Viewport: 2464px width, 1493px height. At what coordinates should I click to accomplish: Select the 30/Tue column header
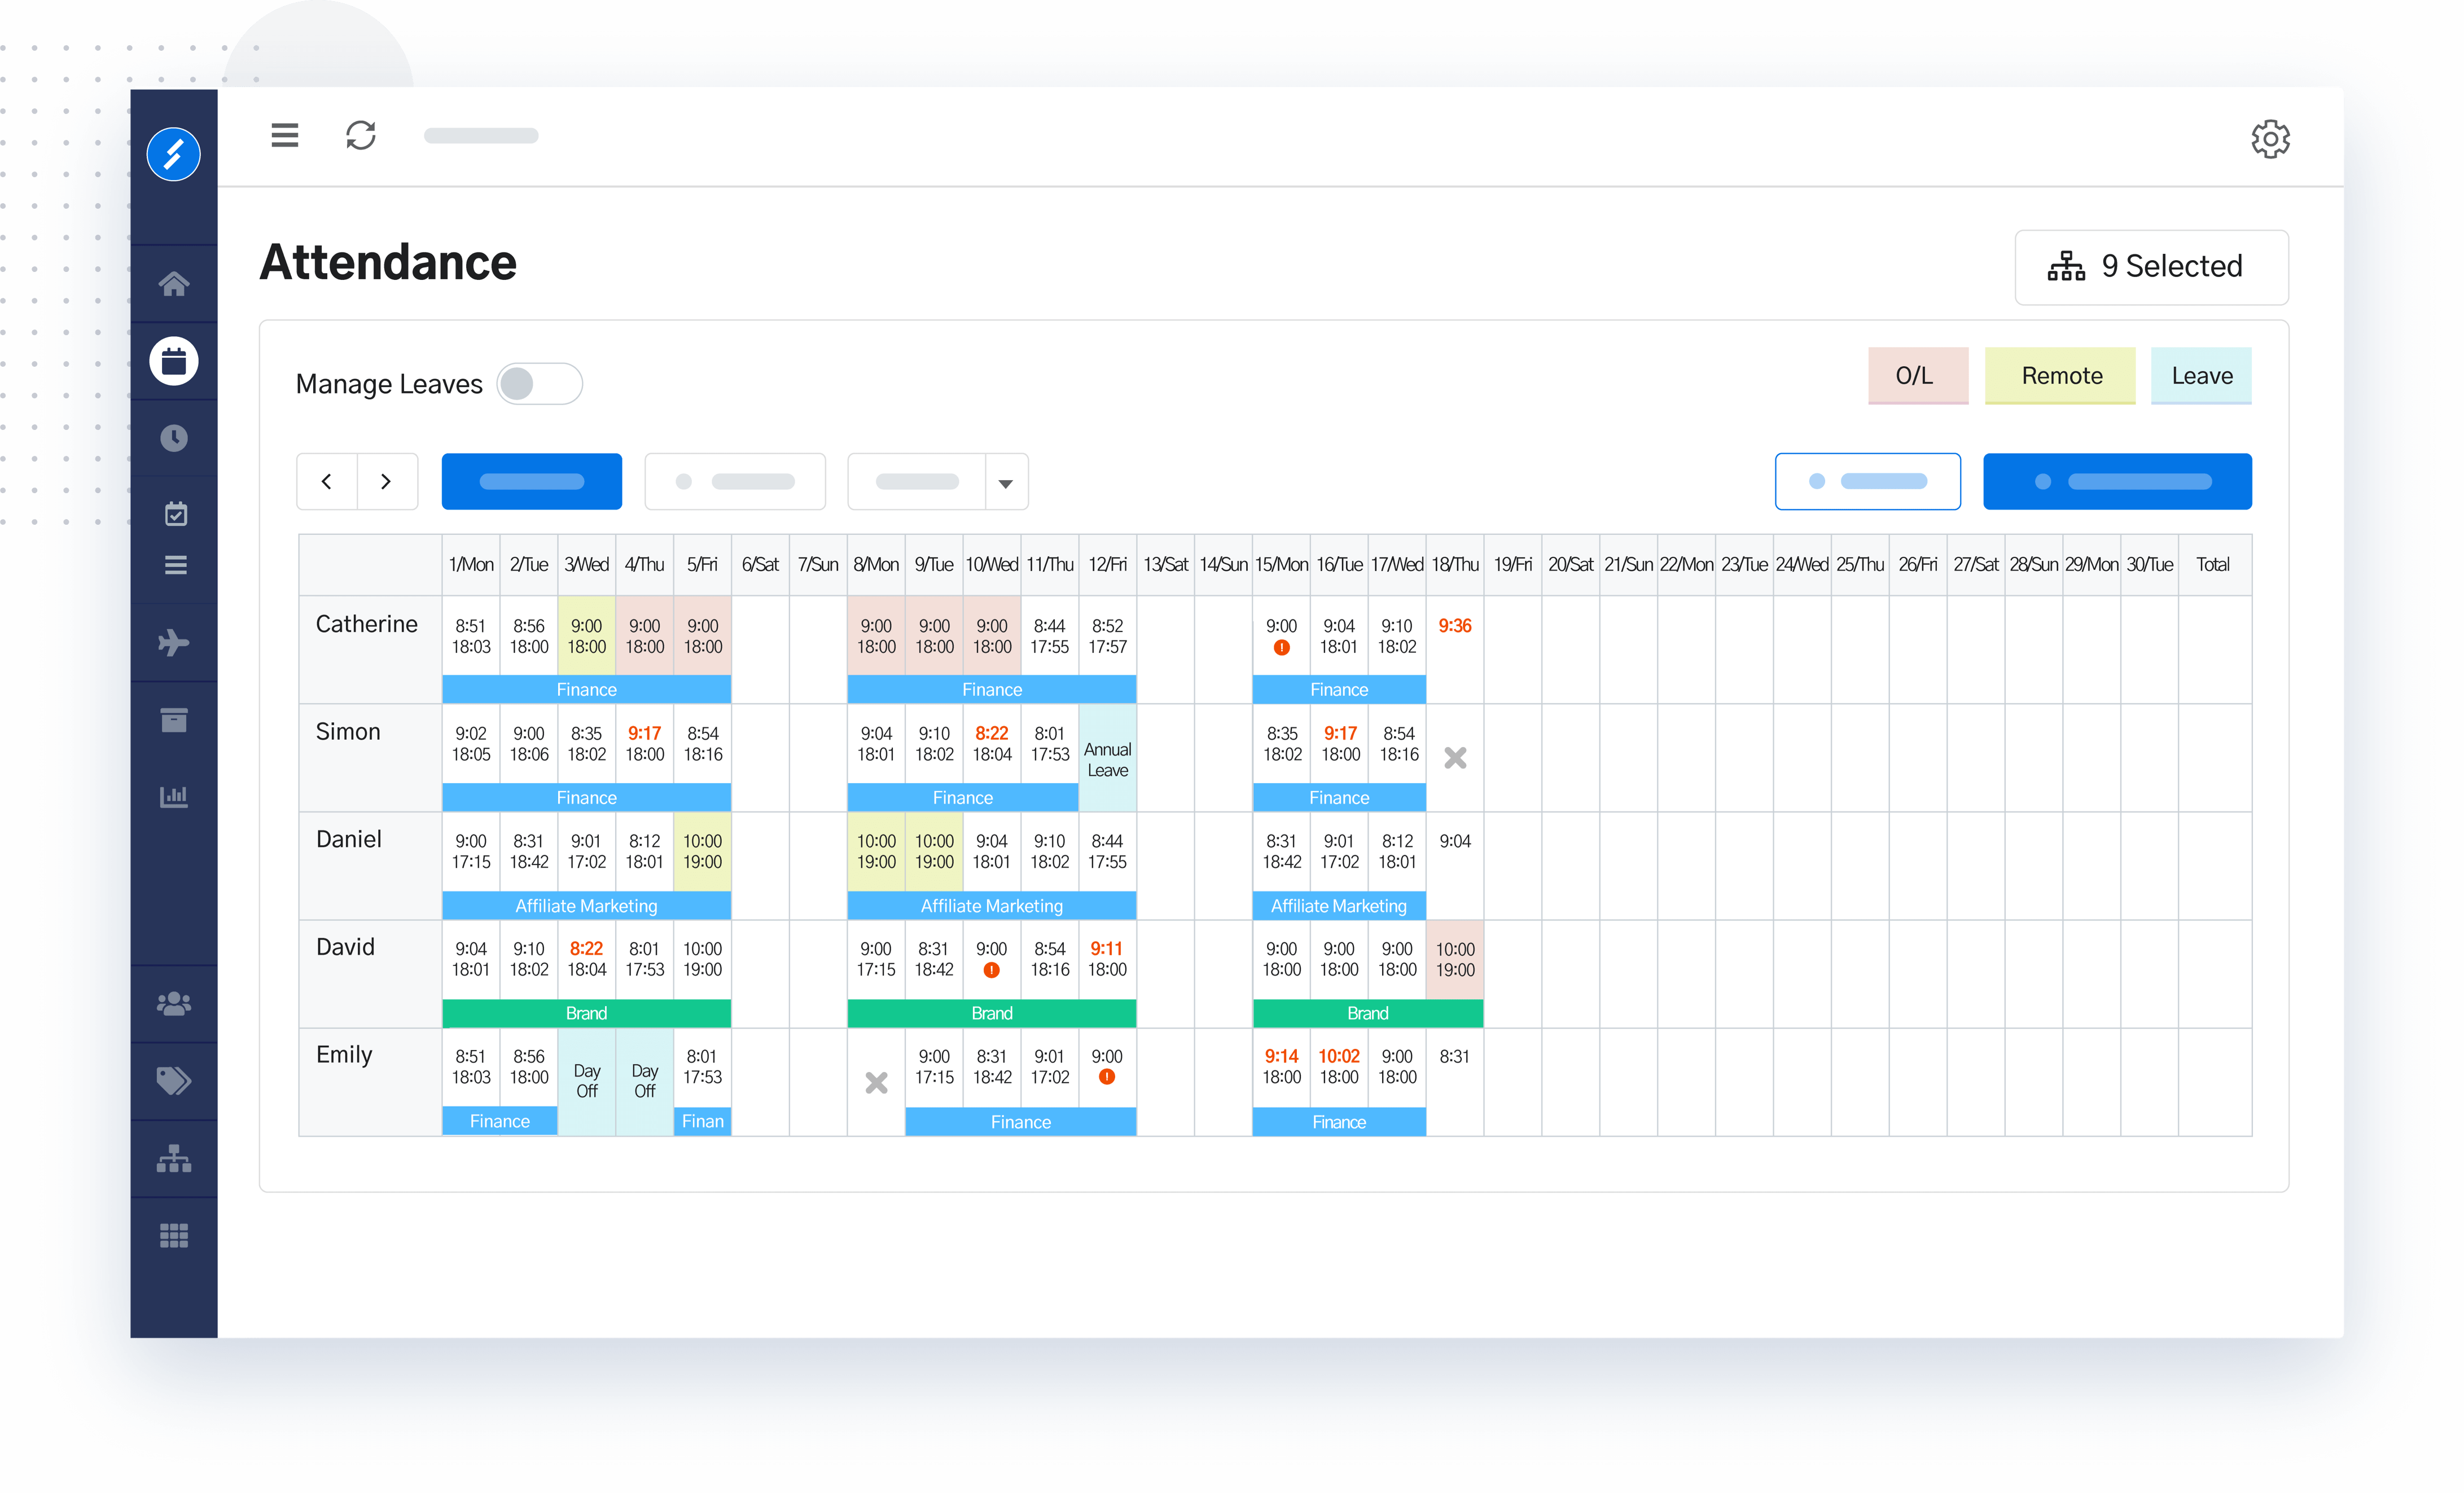click(x=2150, y=565)
